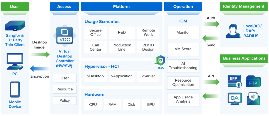
Task: Open the VDC Virtual Desktop Controller icon
Action: (64, 36)
